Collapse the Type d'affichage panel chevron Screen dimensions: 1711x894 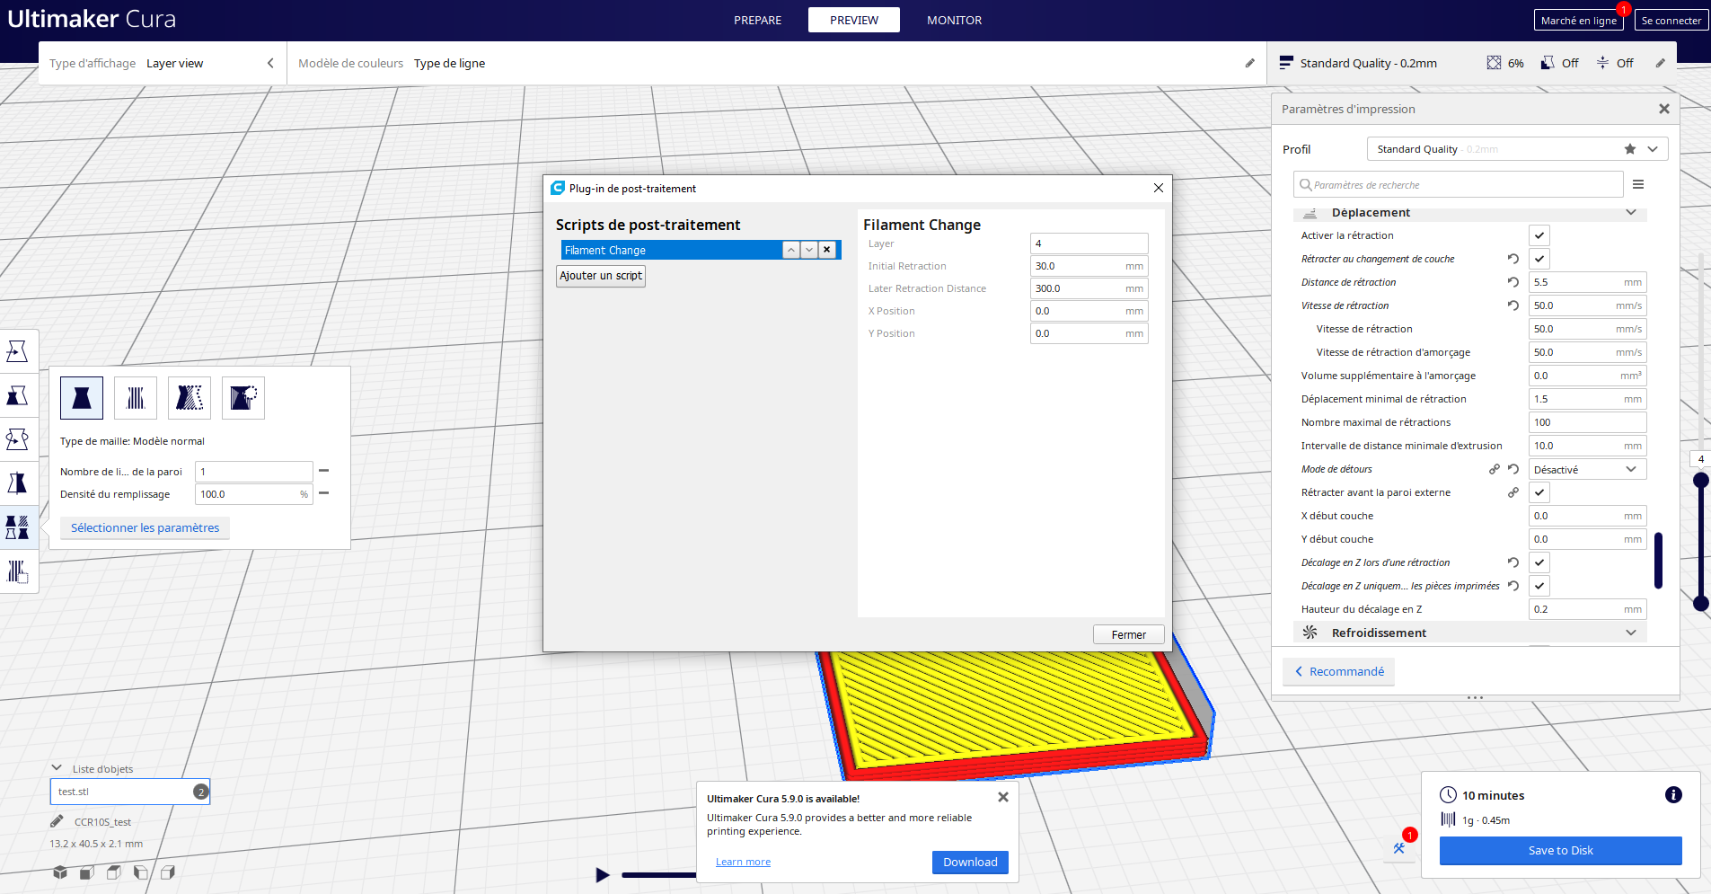270,63
